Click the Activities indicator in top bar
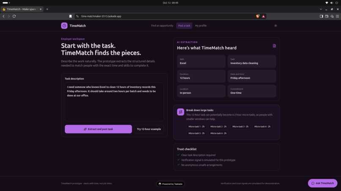Image resolution: width=341 pixels, height=191 pixels. pos(6,3)
